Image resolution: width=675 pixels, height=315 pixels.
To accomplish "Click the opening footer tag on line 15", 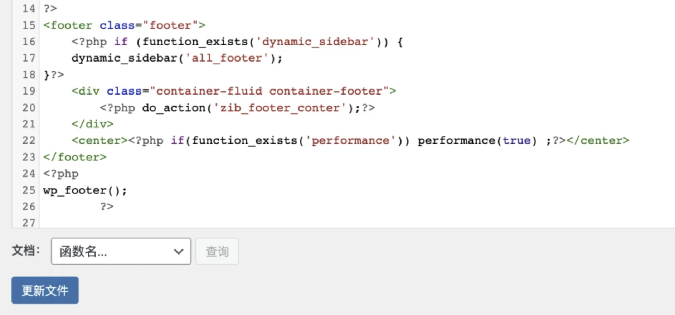I will [x=68, y=25].
